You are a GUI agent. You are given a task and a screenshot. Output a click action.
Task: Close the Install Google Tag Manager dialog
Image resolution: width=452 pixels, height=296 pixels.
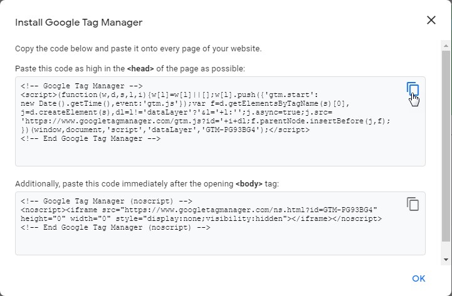431,21
